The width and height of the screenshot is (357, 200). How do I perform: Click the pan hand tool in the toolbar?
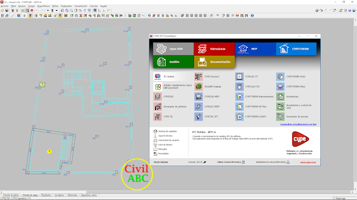(x=85, y=11)
